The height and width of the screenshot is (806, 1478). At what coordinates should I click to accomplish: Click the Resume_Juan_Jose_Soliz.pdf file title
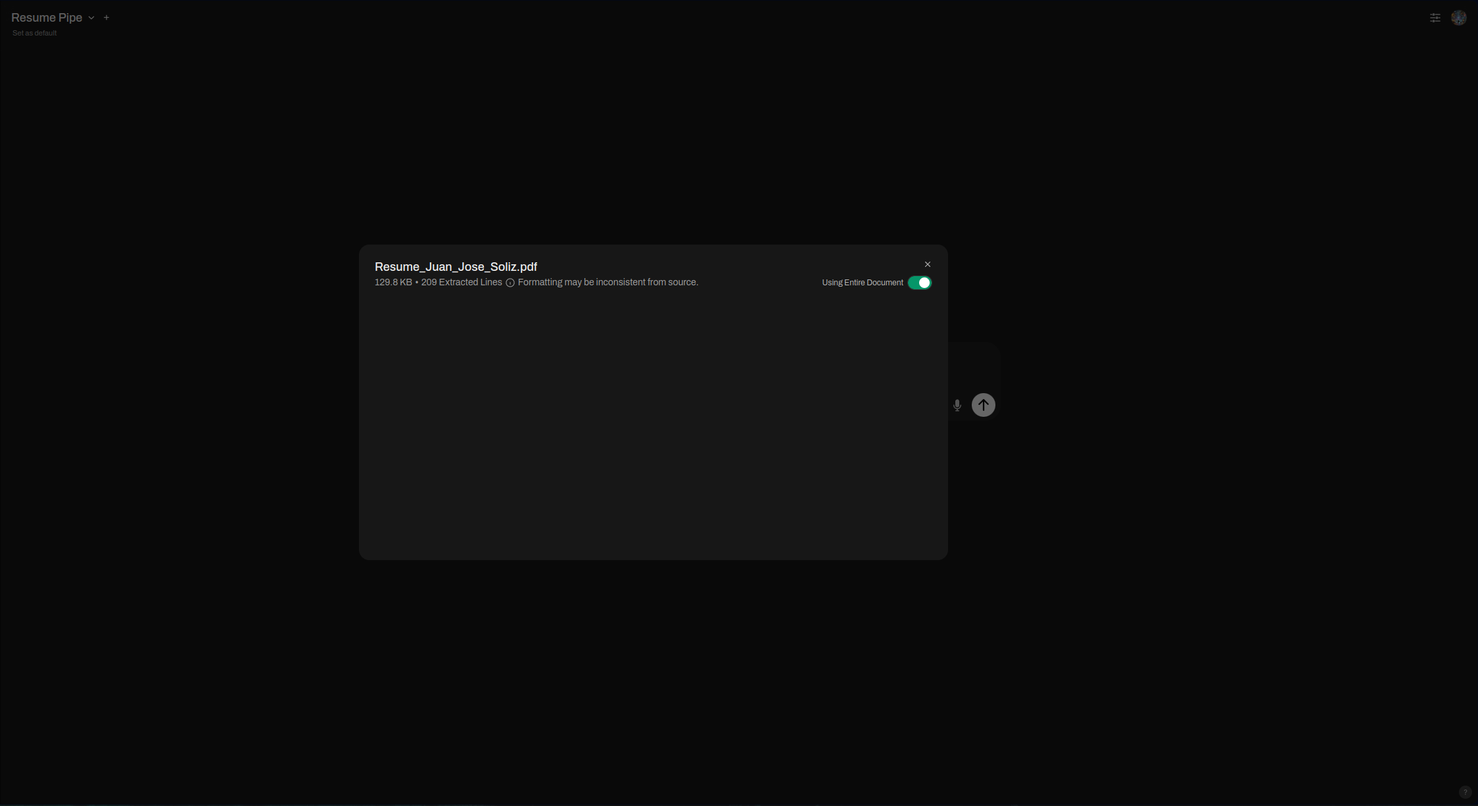[456, 267]
